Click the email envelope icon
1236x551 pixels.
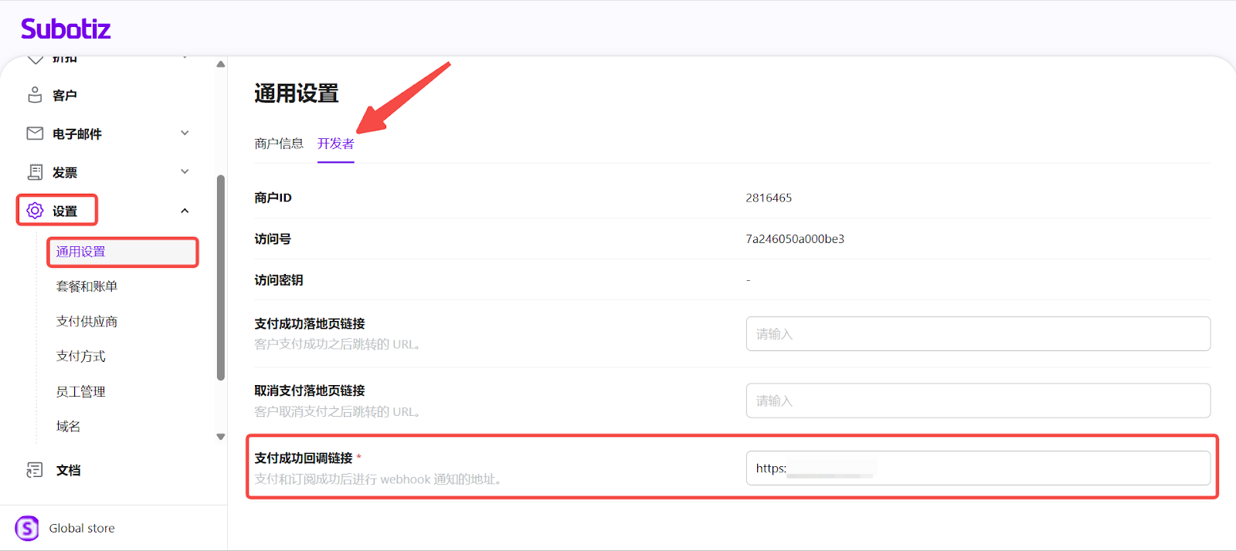tap(35, 134)
